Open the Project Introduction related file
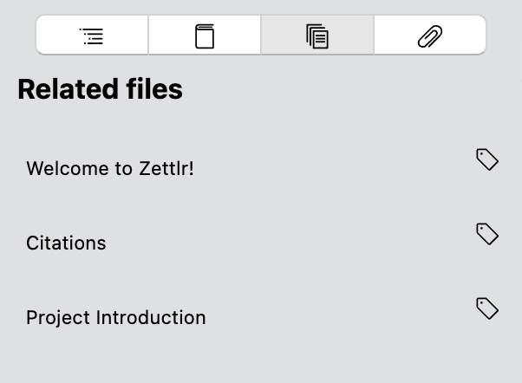The width and height of the screenshot is (522, 383). (116, 317)
